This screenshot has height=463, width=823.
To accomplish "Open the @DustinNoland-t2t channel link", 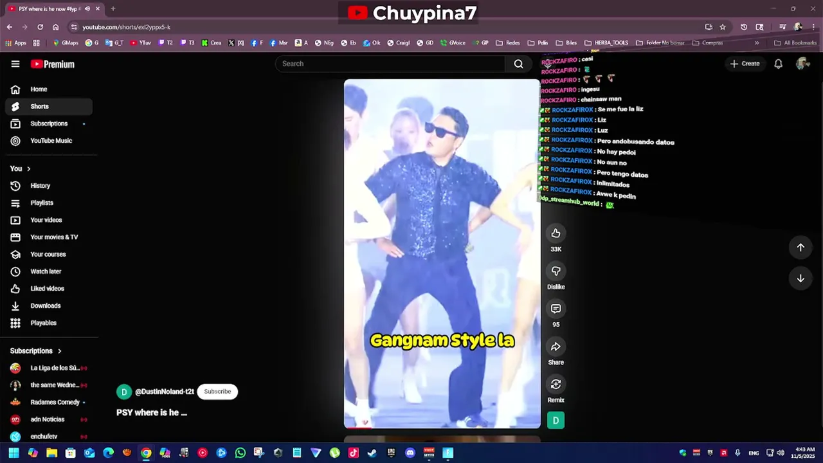I will [165, 392].
